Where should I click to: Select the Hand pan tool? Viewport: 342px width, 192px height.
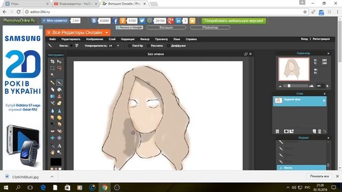click(52, 153)
